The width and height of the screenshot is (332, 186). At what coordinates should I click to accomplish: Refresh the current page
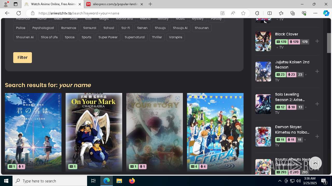tap(19, 13)
